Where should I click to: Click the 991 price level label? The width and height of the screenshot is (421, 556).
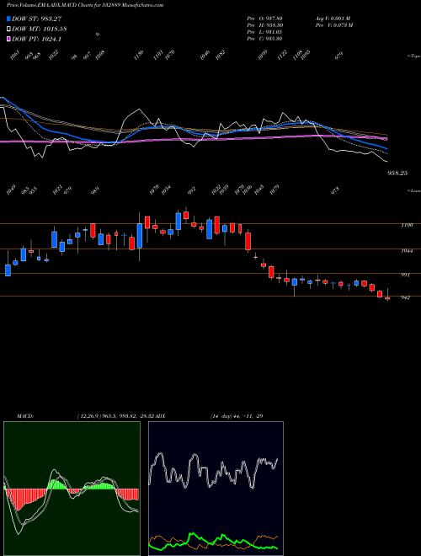[405, 275]
